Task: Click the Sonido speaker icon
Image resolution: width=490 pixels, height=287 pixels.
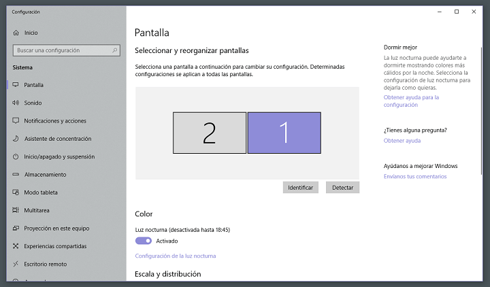Action: (16, 103)
